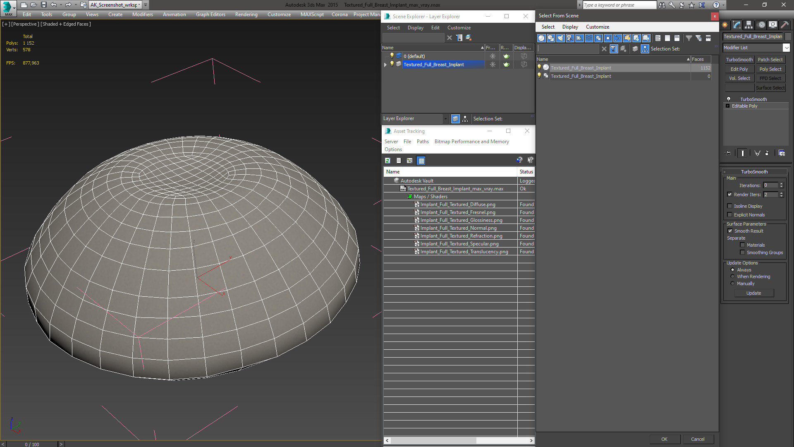
Task: Increase Render Iters spinner value
Action: 781,193
